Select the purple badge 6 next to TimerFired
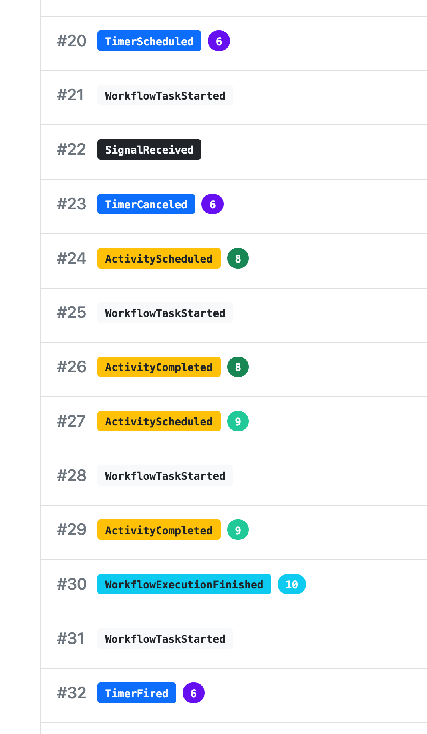This screenshot has height=734, width=427. pyautogui.click(x=194, y=693)
